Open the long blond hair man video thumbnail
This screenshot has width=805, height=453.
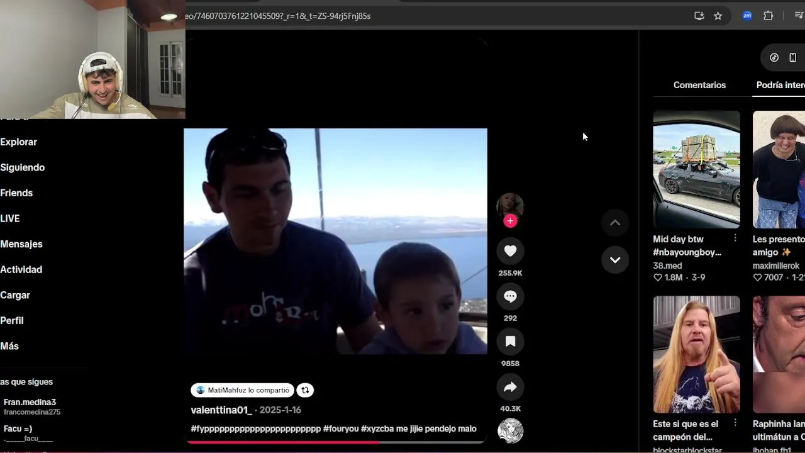click(696, 354)
